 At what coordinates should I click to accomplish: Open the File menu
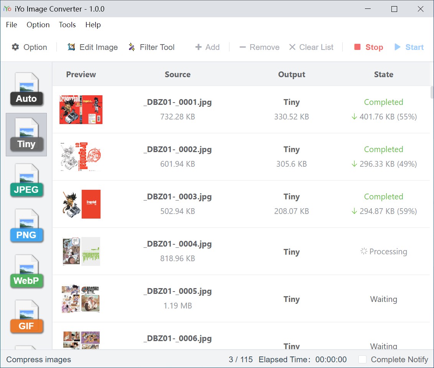click(x=11, y=25)
